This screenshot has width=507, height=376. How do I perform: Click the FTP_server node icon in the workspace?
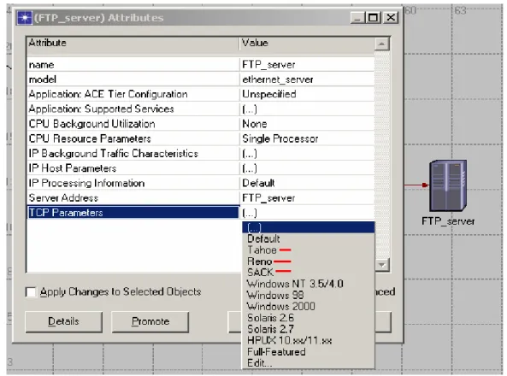tap(448, 185)
